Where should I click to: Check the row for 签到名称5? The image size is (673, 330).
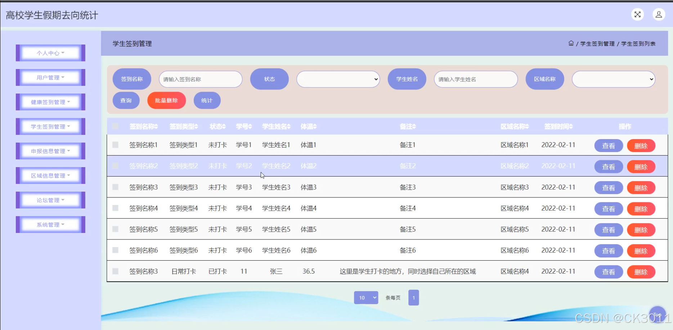pyautogui.click(x=115, y=229)
